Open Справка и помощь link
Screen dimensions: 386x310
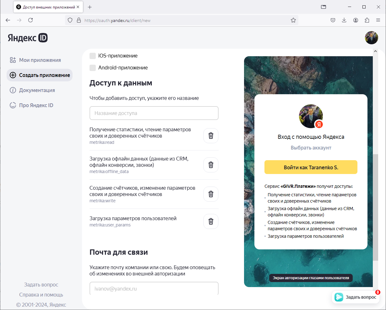pyautogui.click(x=41, y=295)
